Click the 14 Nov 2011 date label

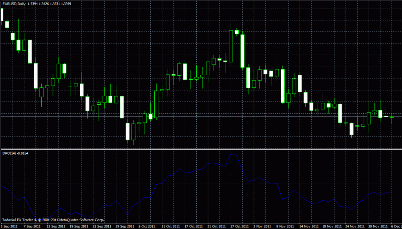click(x=309, y=226)
